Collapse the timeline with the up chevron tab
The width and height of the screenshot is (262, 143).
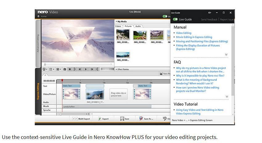(45, 75)
